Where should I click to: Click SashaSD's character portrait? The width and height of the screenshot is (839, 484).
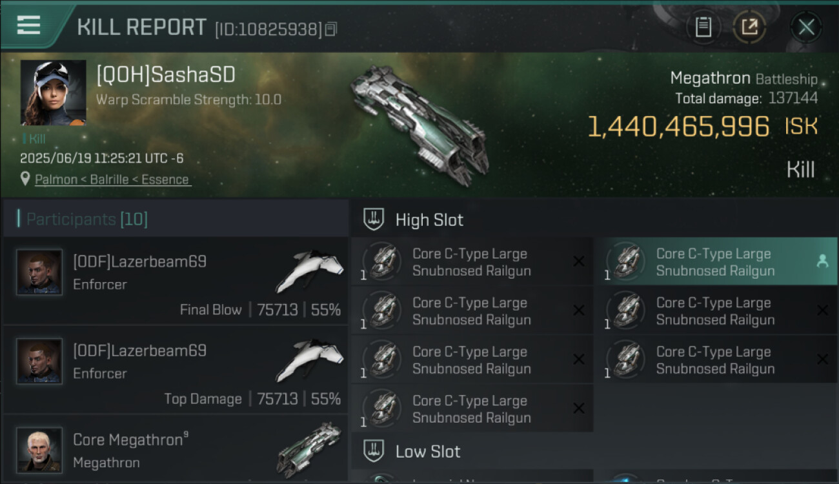pyautogui.click(x=53, y=92)
